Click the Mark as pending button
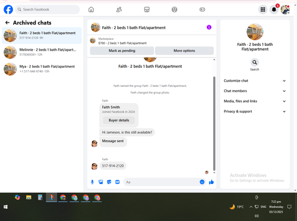Screen dimensions: 297x221 pyautogui.click(x=122, y=51)
